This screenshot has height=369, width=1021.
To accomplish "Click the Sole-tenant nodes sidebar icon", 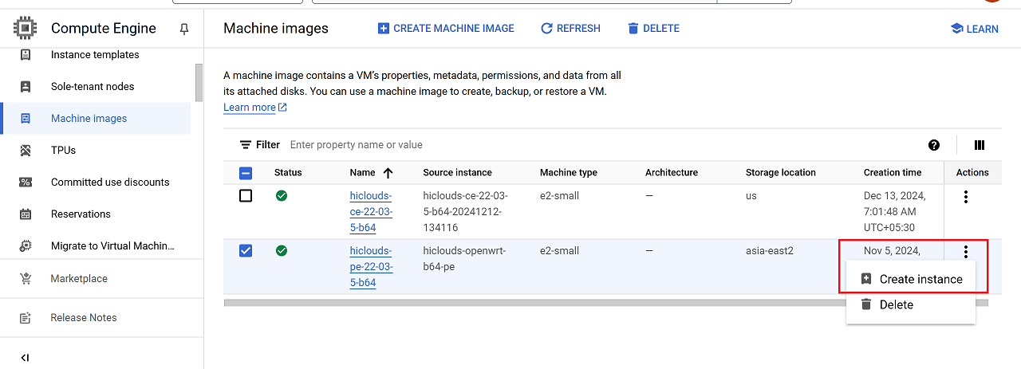I will pos(26,87).
